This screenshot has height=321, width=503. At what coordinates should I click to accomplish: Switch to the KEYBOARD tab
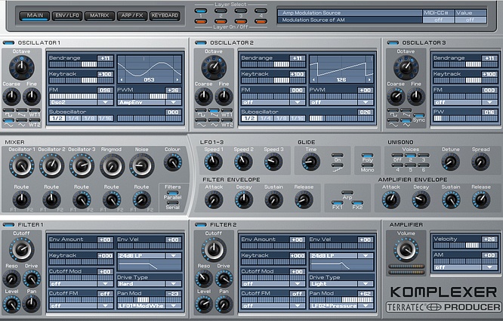[x=165, y=15]
